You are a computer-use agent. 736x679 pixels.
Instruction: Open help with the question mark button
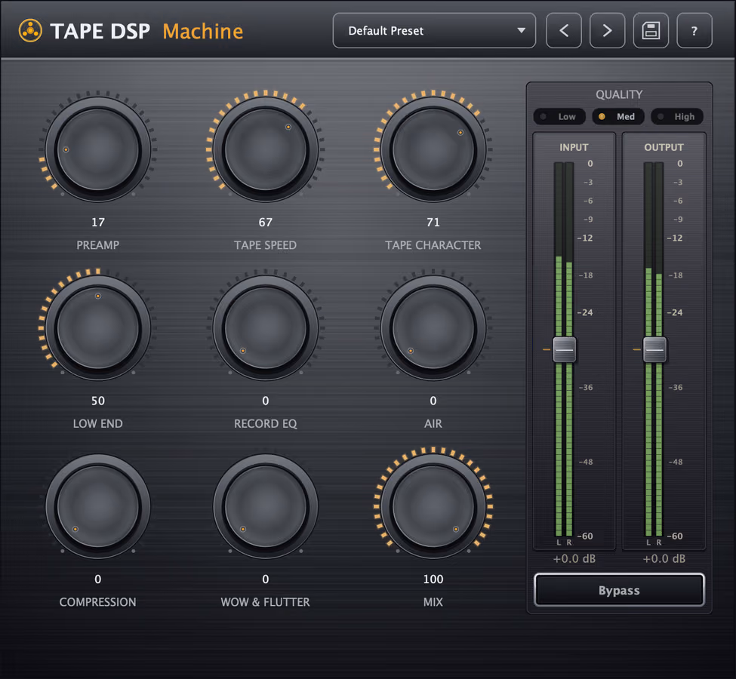click(x=694, y=31)
